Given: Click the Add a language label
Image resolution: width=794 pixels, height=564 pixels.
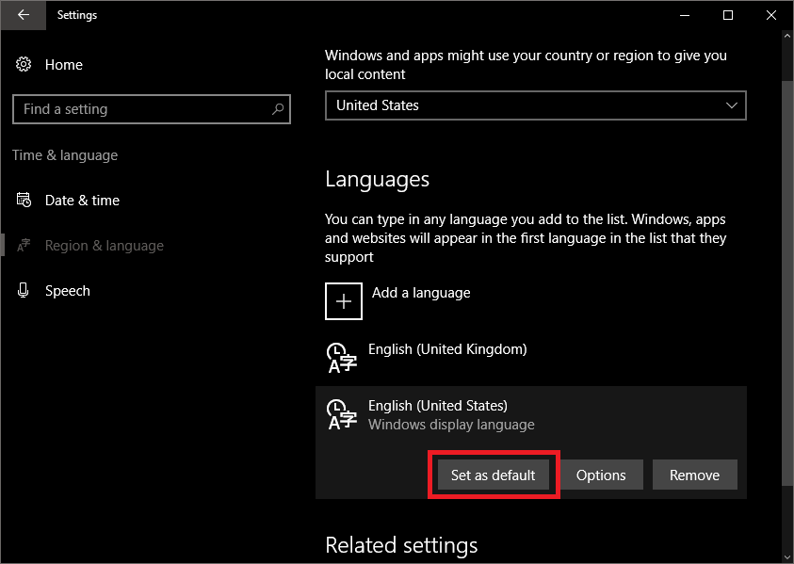Looking at the screenshot, I should tap(421, 293).
